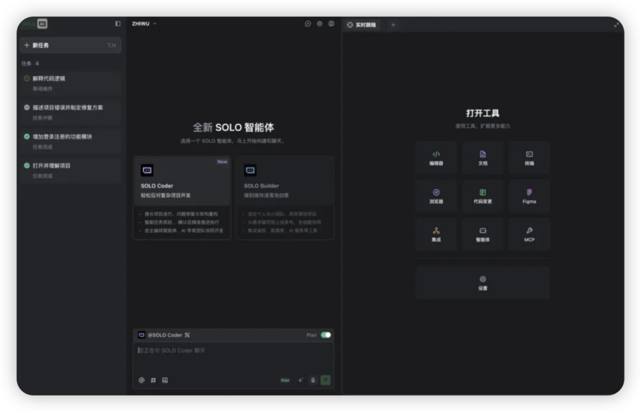The width and height of the screenshot is (641, 412).
Task: Open the MCP wrench tool
Action: pyautogui.click(x=529, y=234)
